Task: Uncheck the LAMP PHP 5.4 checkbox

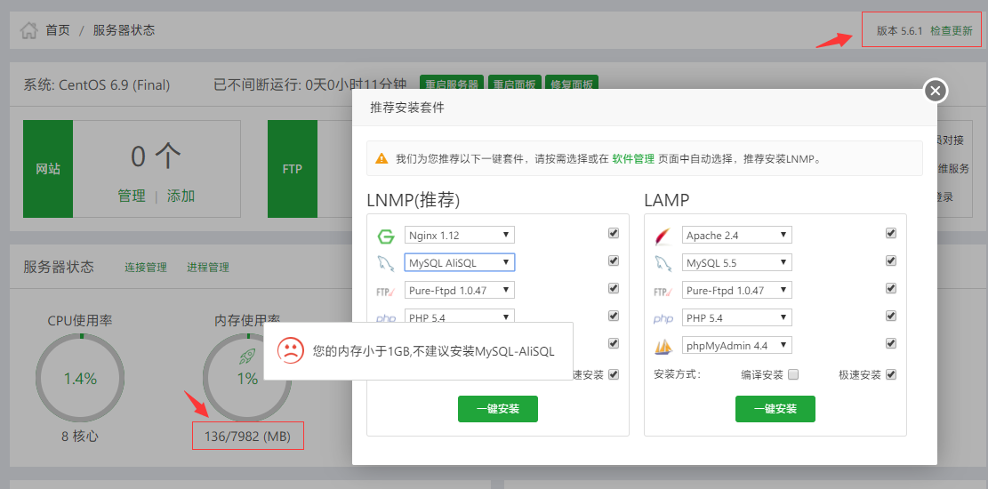Action: tap(891, 316)
